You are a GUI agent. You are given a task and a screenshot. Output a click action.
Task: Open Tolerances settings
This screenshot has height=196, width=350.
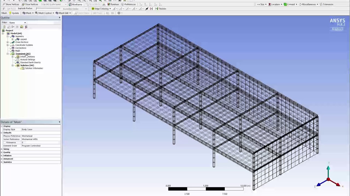click(x=326, y=4)
